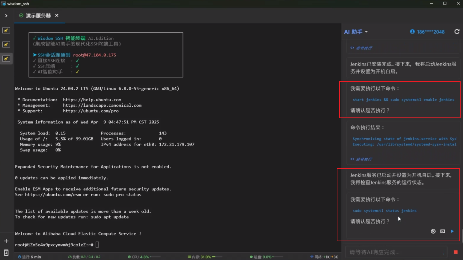Click command text 'start jenkins && sudo systemctl enable jenkins'
Image resolution: width=463 pixels, height=260 pixels.
click(403, 100)
